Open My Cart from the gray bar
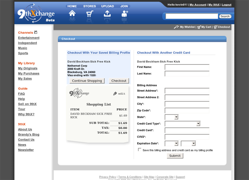 [206, 27]
